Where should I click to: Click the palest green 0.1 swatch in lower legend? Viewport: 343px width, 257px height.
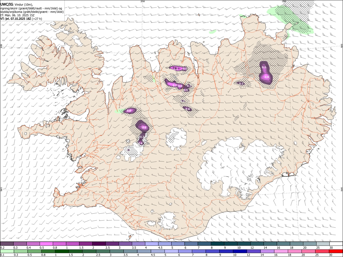pyautogui.click(x=7, y=251)
